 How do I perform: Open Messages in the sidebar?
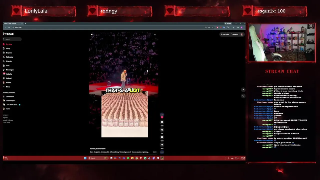pyautogui.click(x=8, y=70)
